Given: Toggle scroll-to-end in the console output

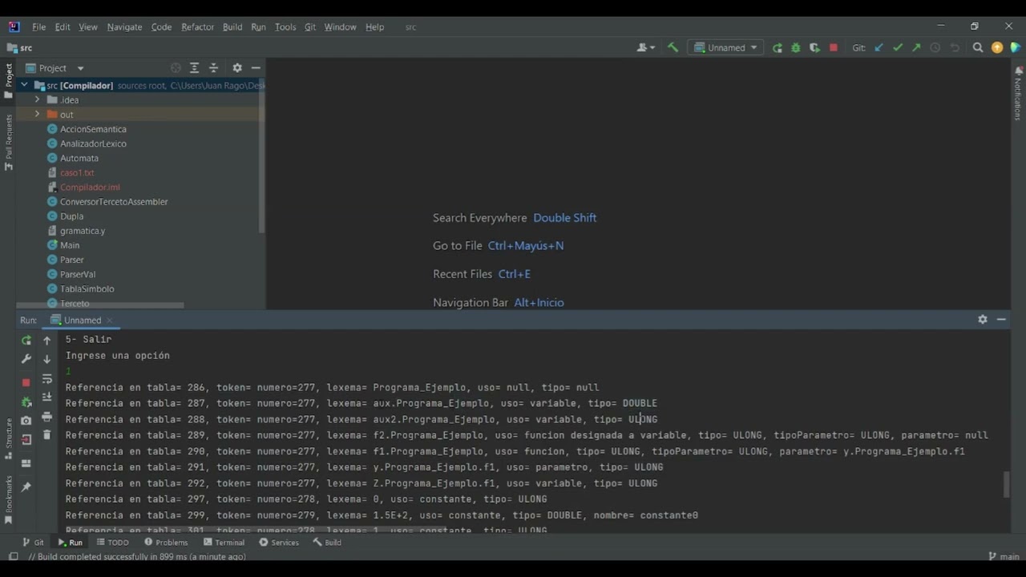Looking at the screenshot, I should (x=48, y=397).
